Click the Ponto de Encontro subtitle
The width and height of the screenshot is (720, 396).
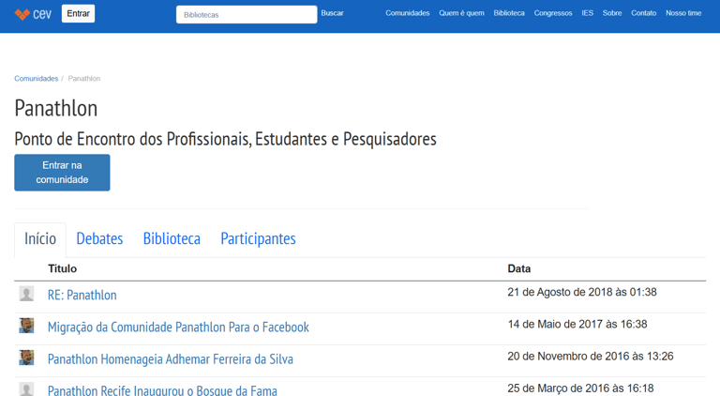(x=225, y=139)
